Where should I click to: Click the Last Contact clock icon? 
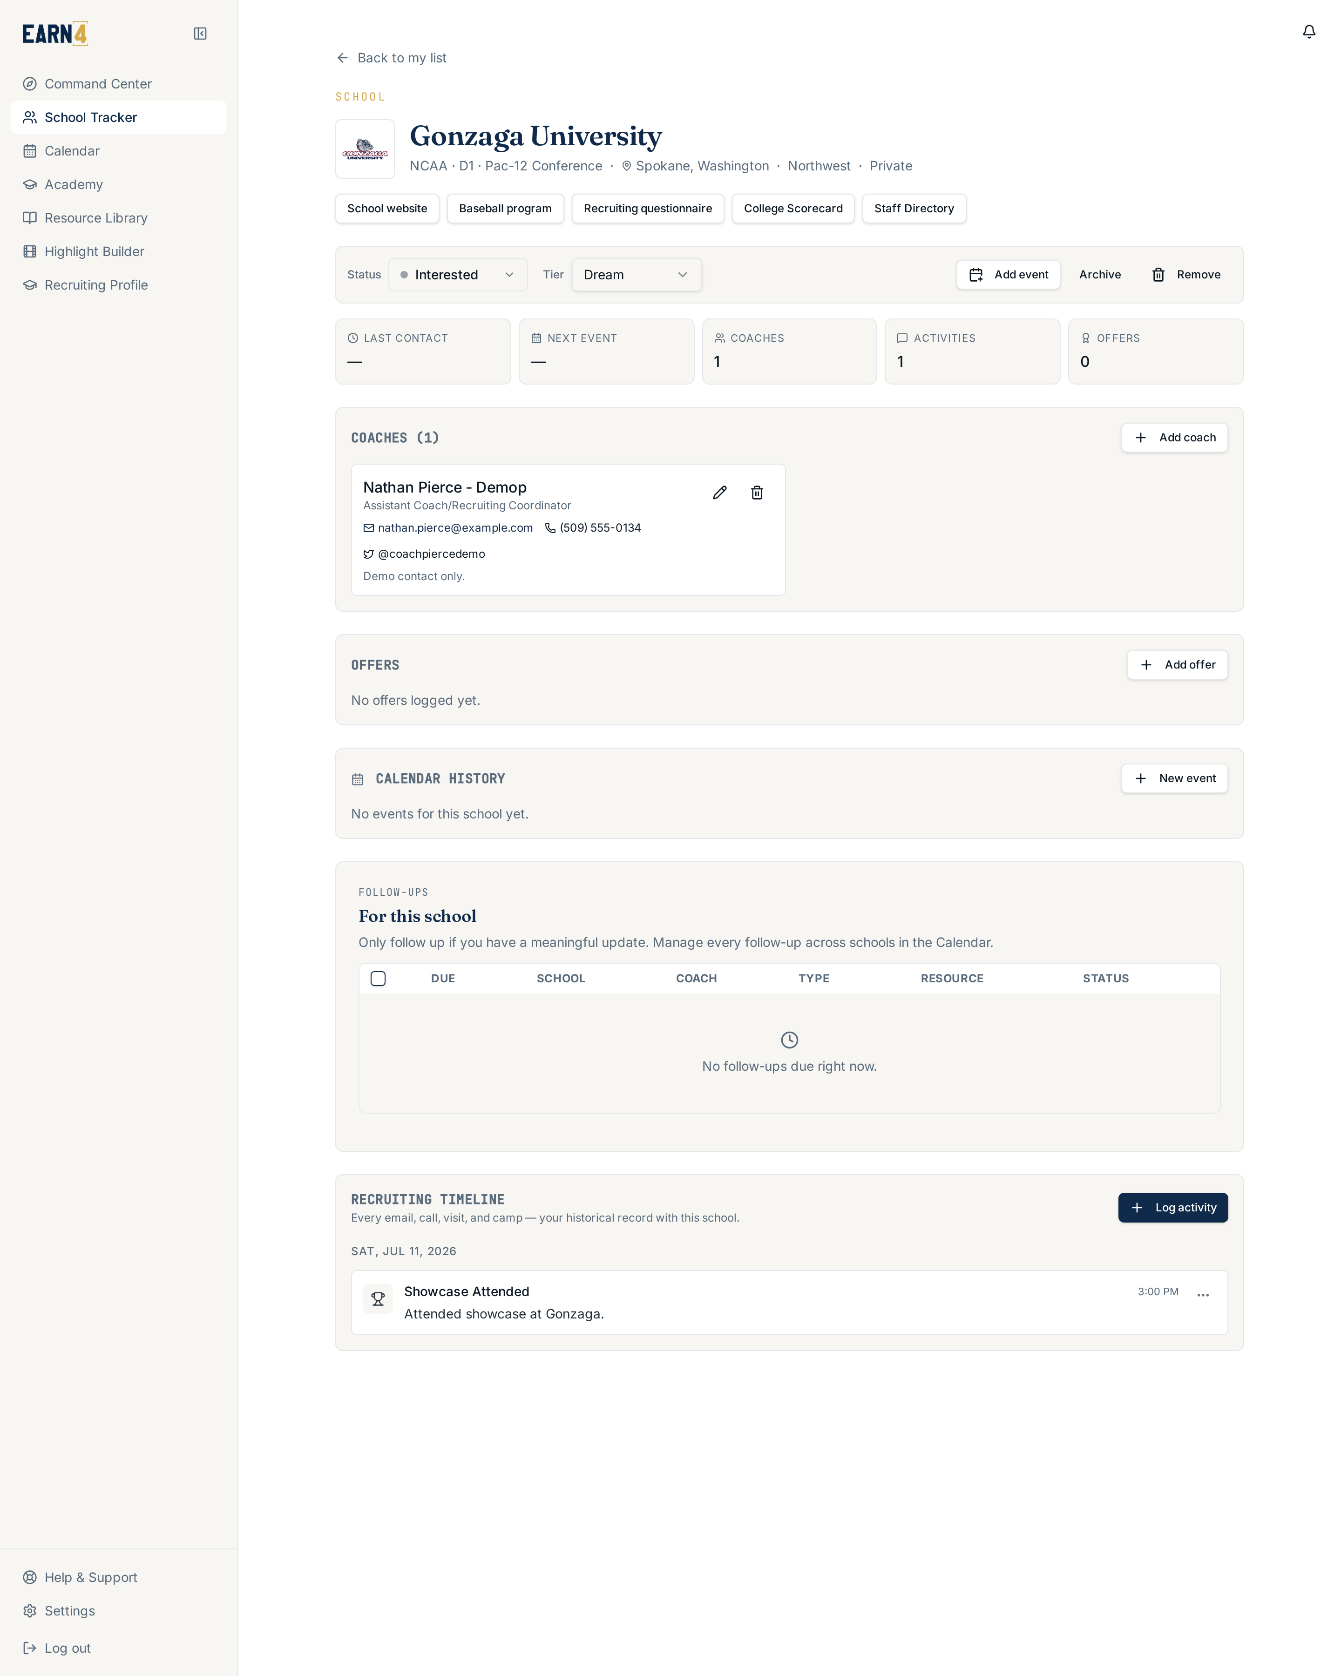click(x=353, y=338)
